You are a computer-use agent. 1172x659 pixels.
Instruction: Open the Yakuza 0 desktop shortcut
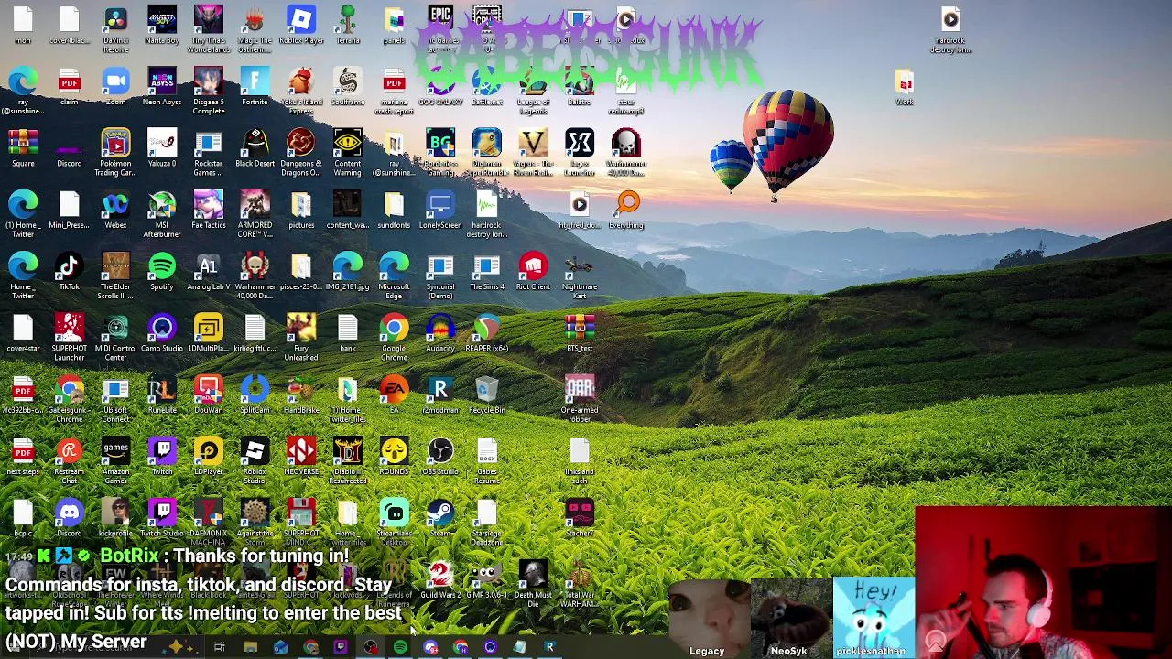(162, 148)
